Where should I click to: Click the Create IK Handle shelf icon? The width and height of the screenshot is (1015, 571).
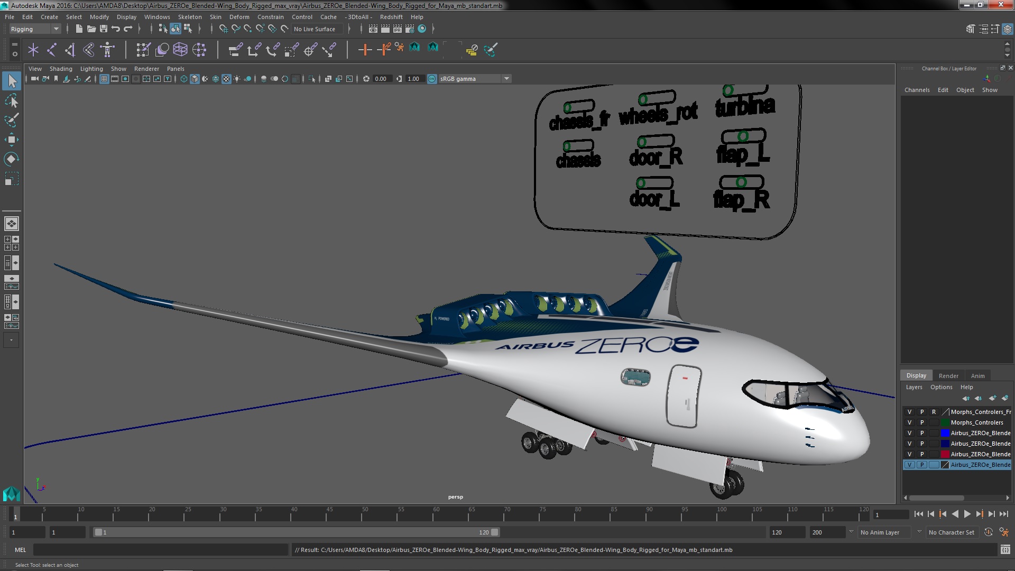pos(70,50)
